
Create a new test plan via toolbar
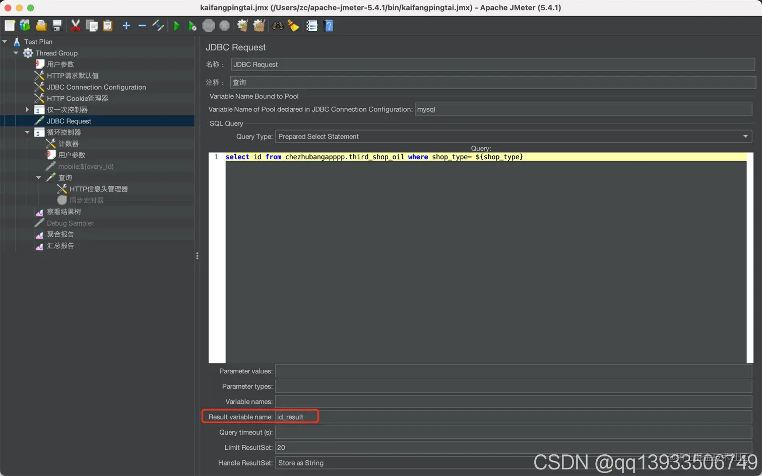click(10, 26)
